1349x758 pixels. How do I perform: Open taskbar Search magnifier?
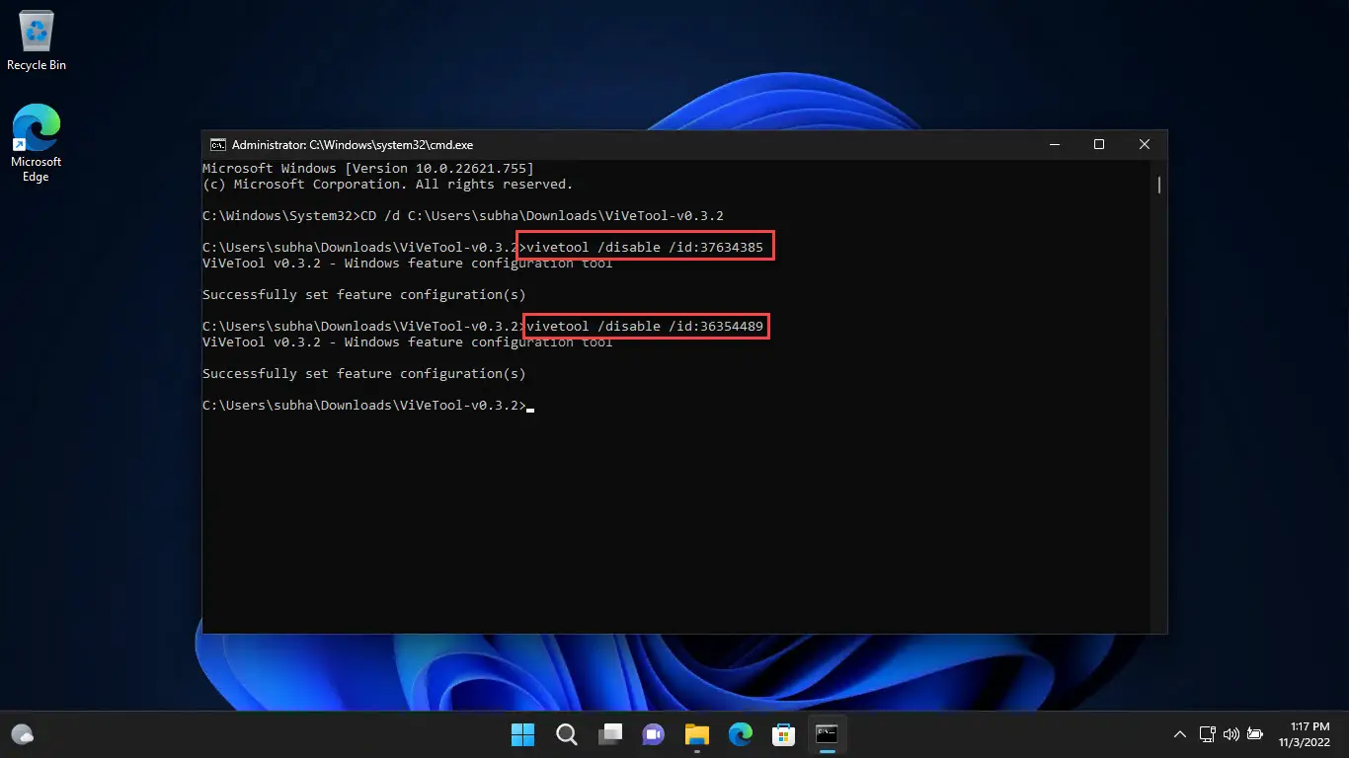click(566, 734)
